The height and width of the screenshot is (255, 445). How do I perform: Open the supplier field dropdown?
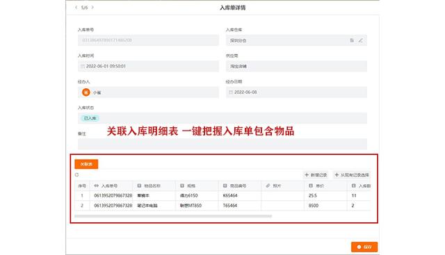click(296, 66)
